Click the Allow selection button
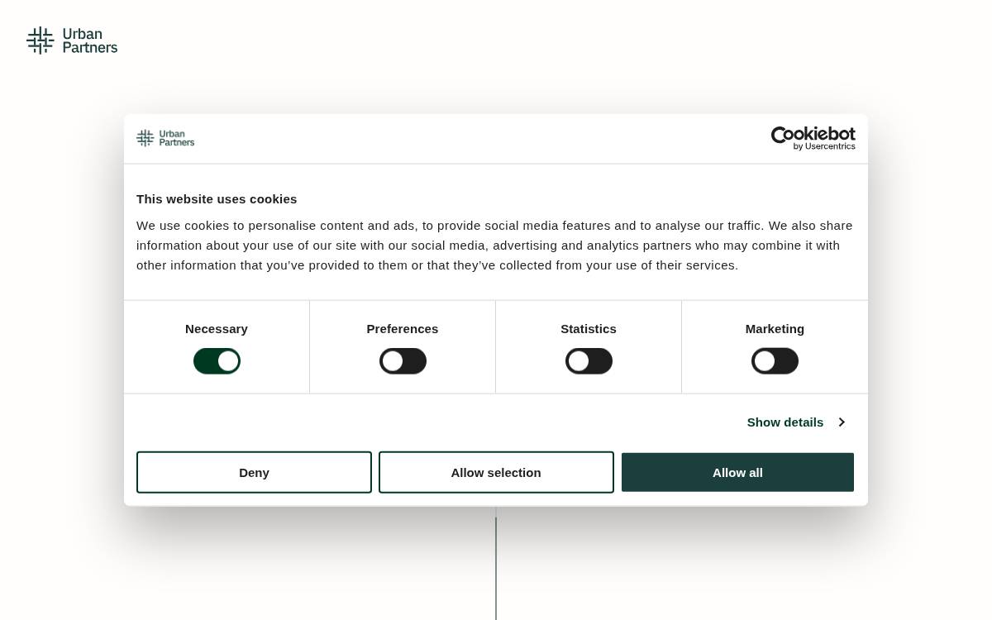The width and height of the screenshot is (992, 620). (496, 472)
